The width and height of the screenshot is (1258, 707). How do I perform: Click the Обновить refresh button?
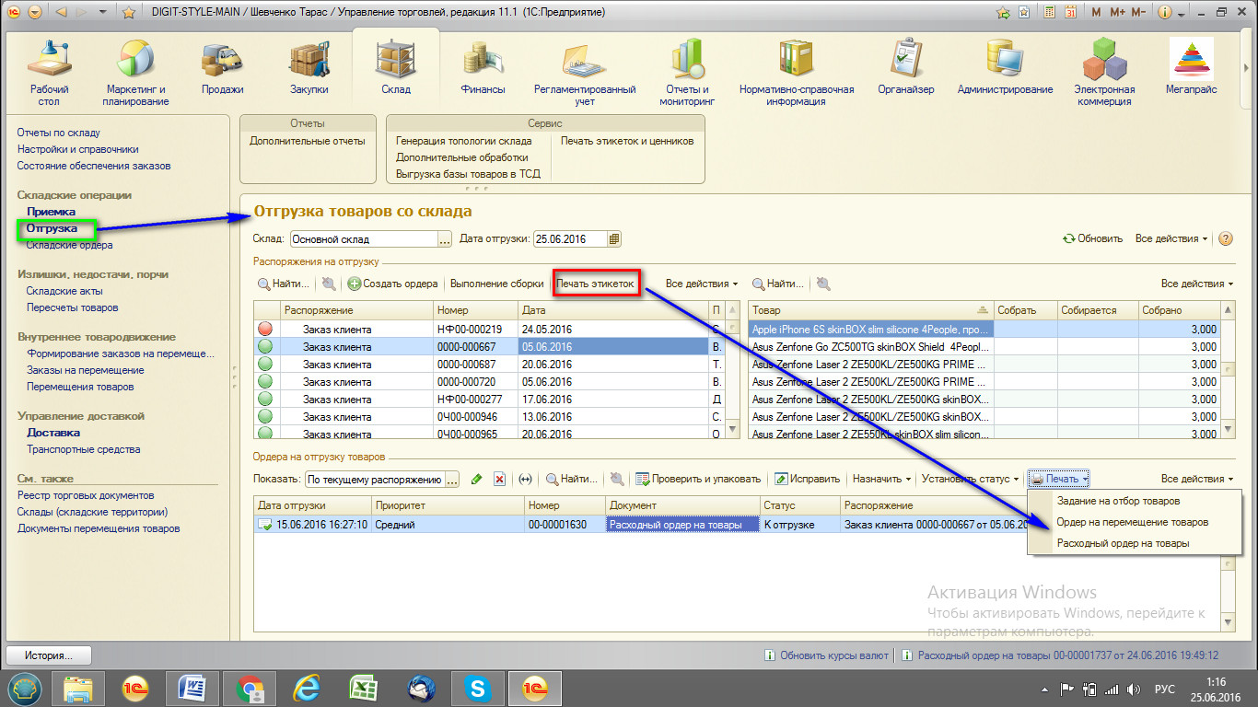1092,238
